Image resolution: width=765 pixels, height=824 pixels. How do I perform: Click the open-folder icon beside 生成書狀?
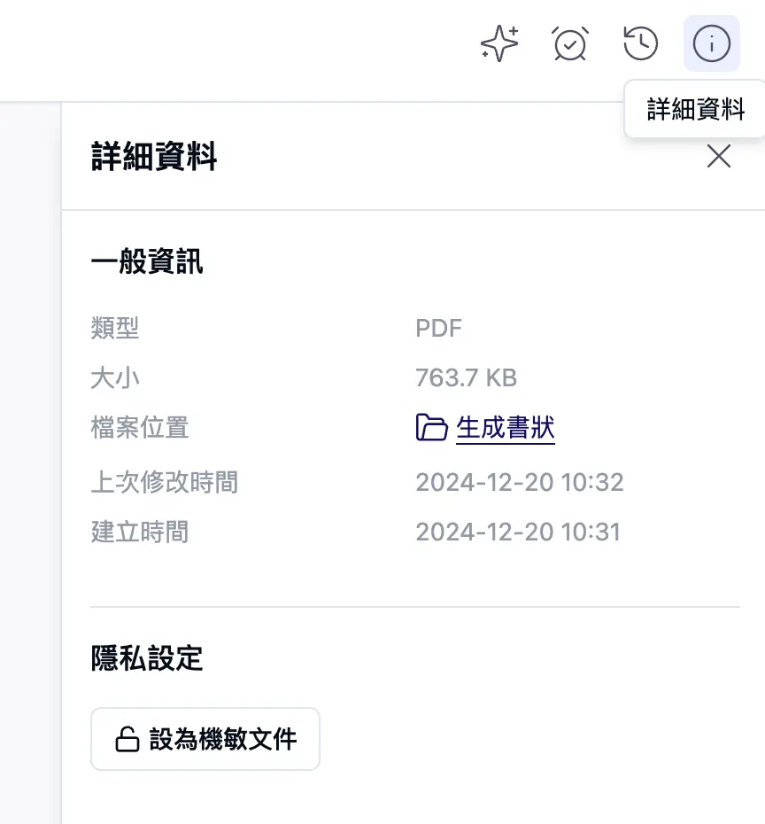(431, 427)
